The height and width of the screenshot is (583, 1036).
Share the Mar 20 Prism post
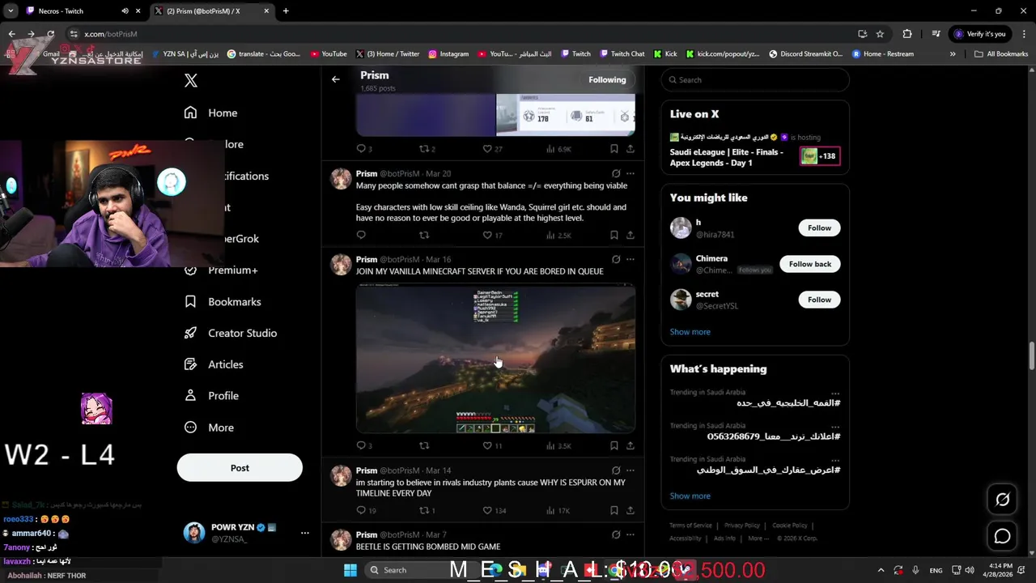coord(631,235)
